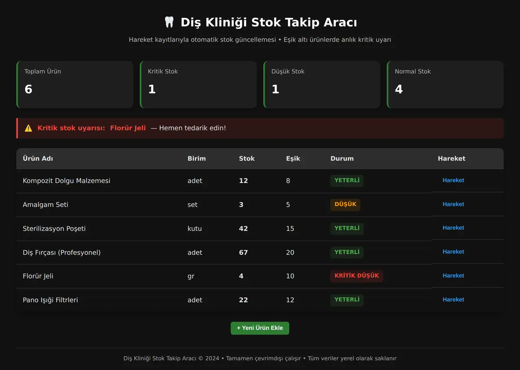Select the Kritik Stok summary card

(198, 84)
